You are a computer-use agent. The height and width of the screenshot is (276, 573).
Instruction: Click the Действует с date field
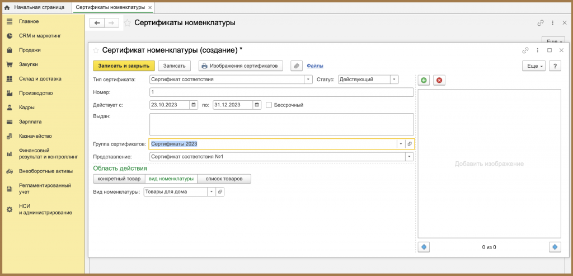coord(170,105)
